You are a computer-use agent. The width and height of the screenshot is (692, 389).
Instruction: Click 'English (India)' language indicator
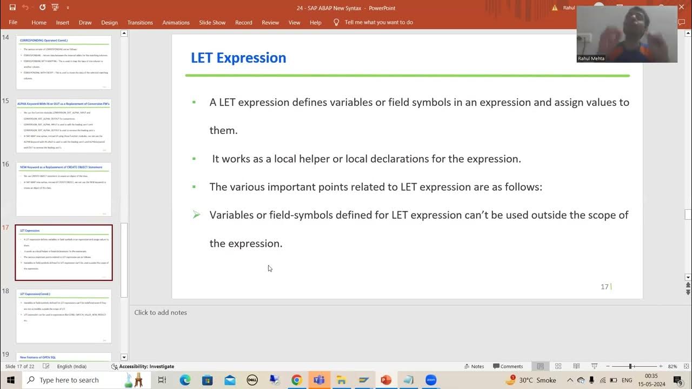pos(72,366)
